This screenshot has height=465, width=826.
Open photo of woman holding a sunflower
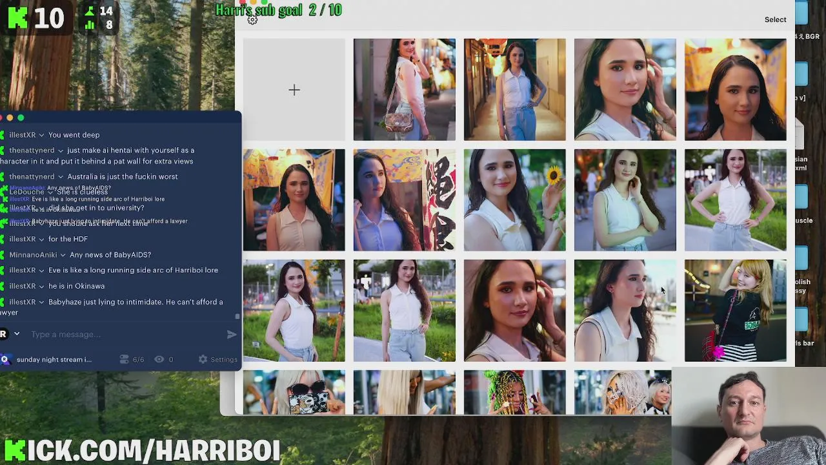(514, 200)
